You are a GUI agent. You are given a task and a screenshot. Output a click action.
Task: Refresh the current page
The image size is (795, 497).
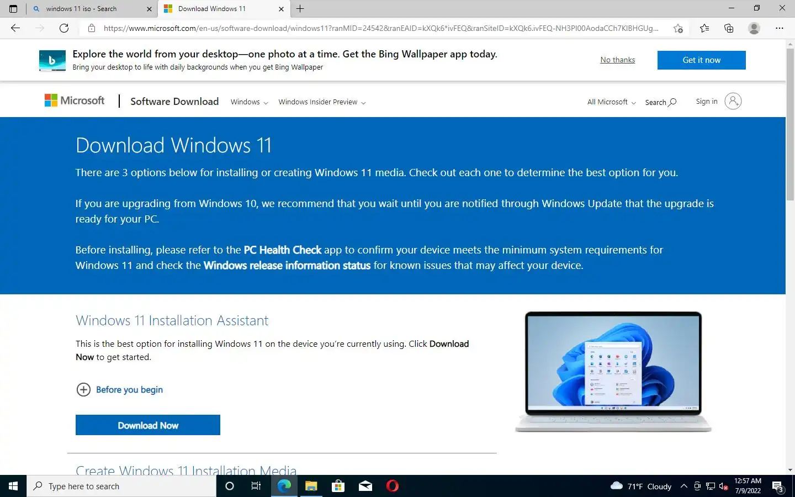click(64, 28)
